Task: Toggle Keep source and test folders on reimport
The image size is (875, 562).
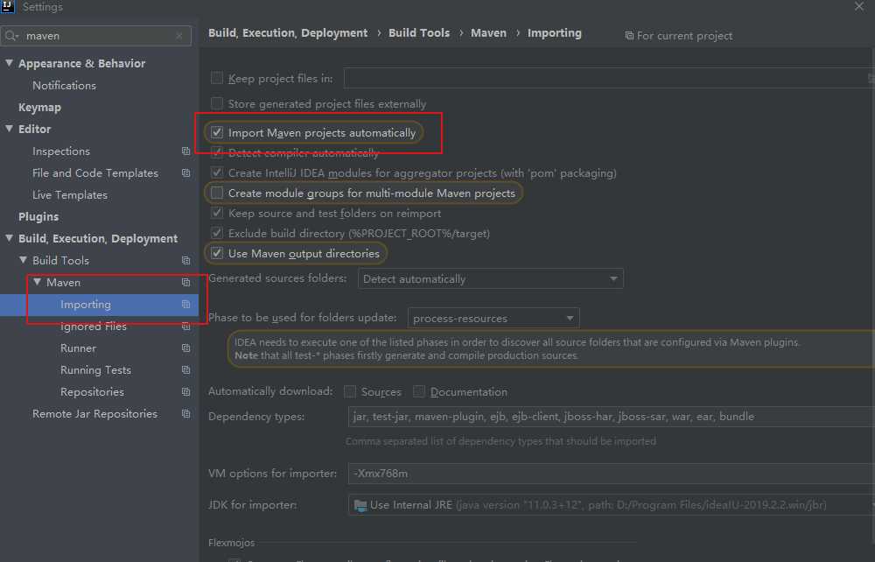Action: point(216,213)
